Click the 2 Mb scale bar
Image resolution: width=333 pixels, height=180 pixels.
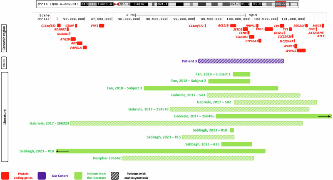pos(191,15)
